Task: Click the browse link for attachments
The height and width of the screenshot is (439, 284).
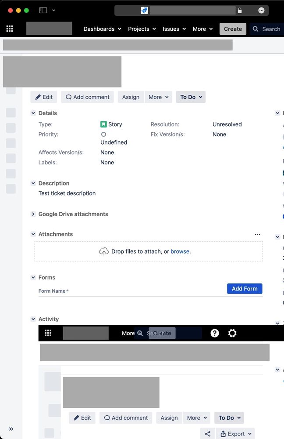Action: [180, 251]
